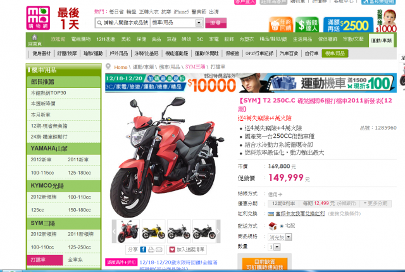Viewport: 405px width, 272px height.
Task: Click the 加入追蹤清單 wishlist button
Action: pos(187,250)
